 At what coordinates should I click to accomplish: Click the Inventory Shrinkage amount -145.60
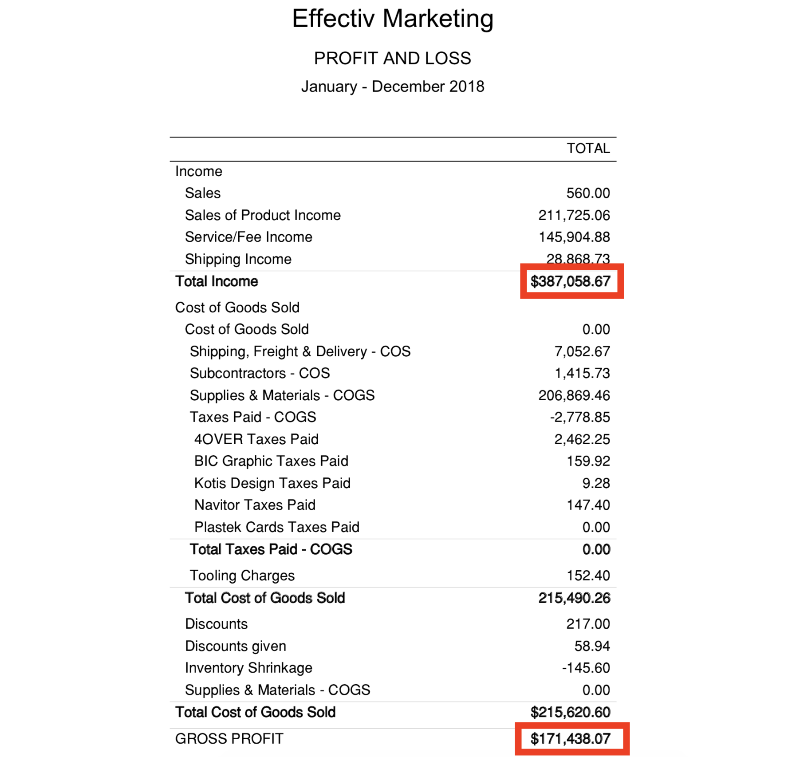coord(586,668)
